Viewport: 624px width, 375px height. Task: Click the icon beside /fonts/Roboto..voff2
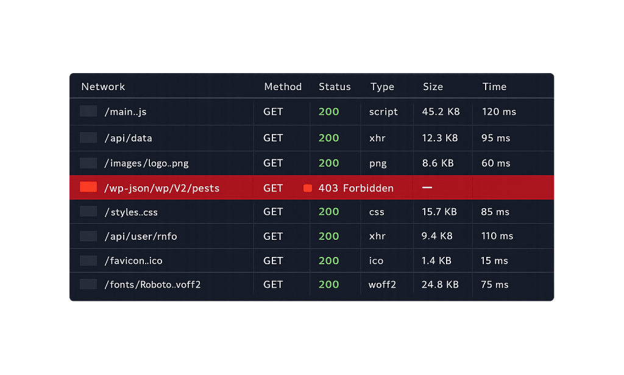pos(88,284)
